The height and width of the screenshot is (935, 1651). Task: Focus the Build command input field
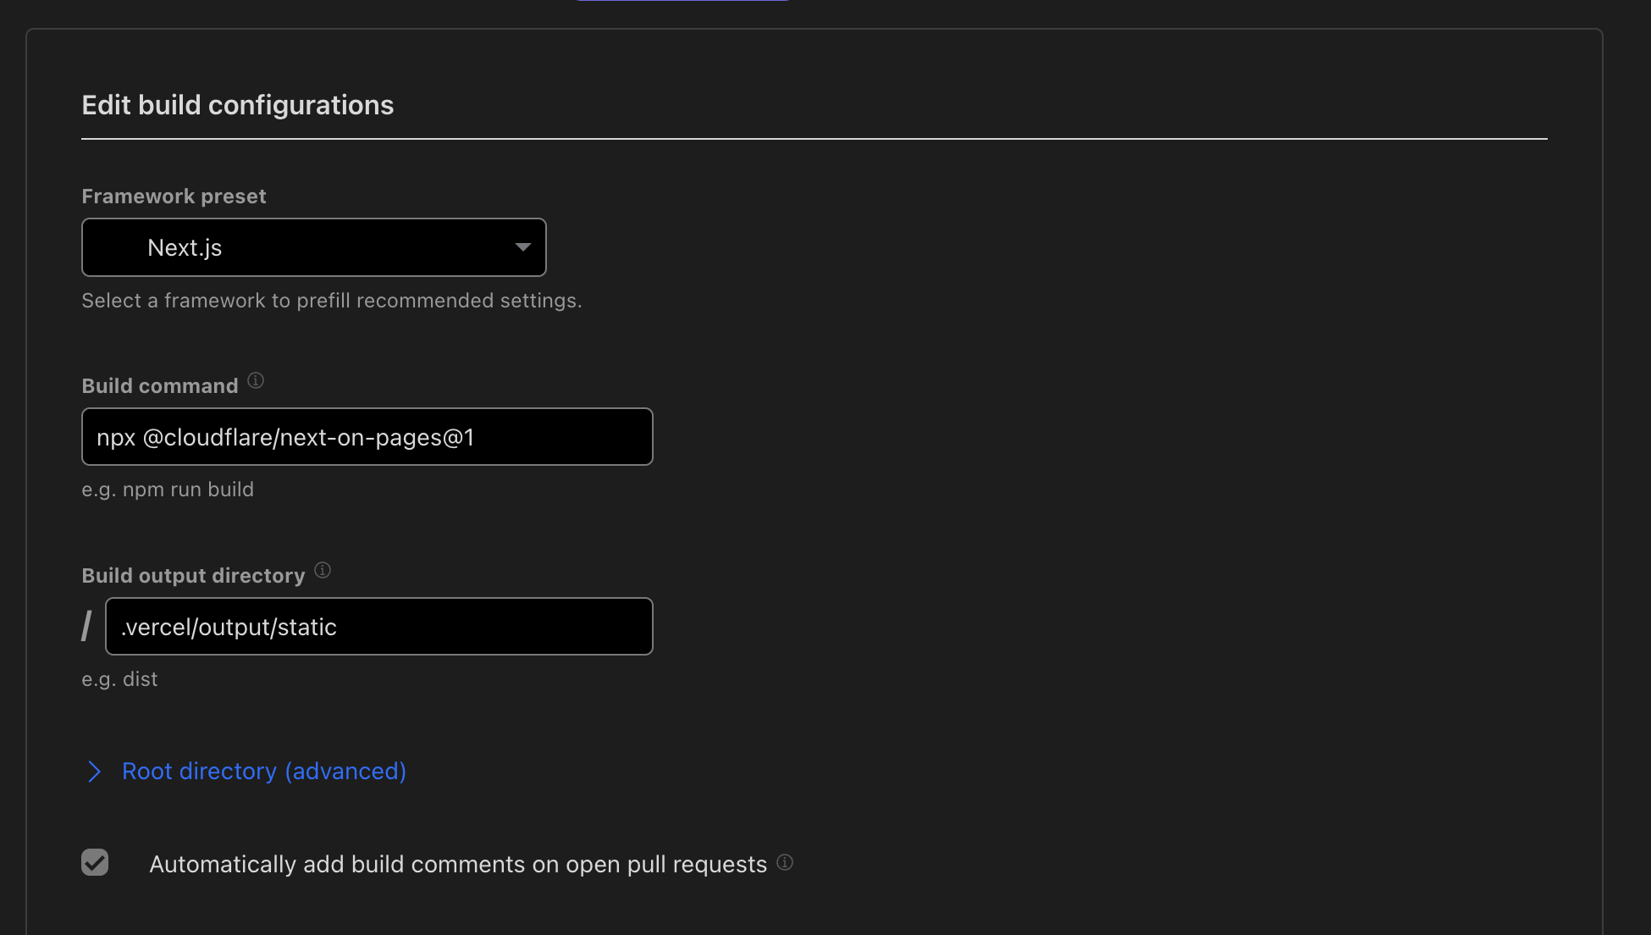tap(367, 436)
